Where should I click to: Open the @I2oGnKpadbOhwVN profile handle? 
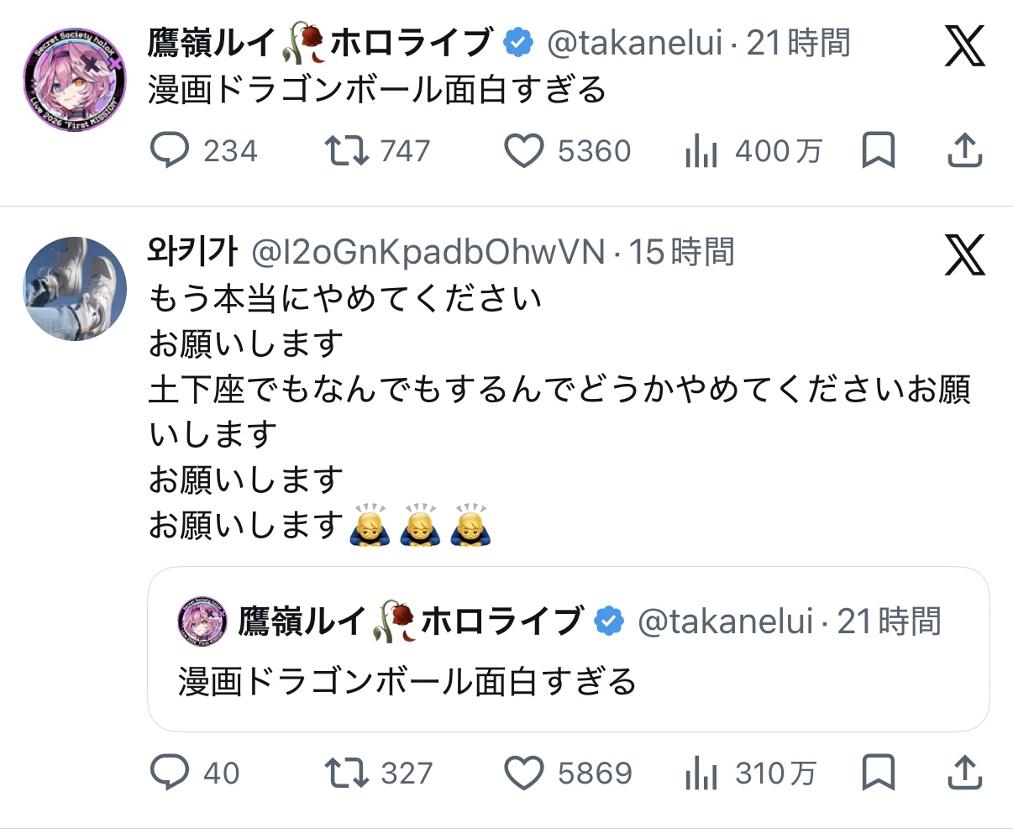pyautogui.click(x=428, y=251)
